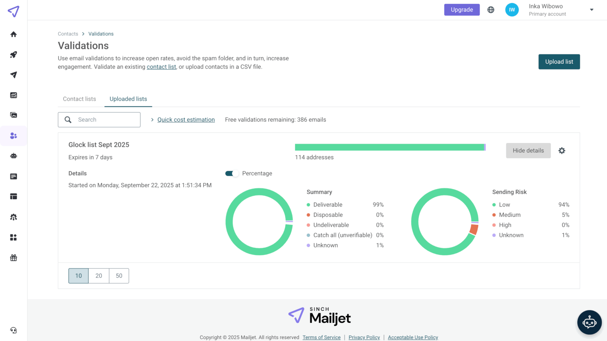Open the statistics chart icon
This screenshot has height=341, width=607.
(14, 95)
